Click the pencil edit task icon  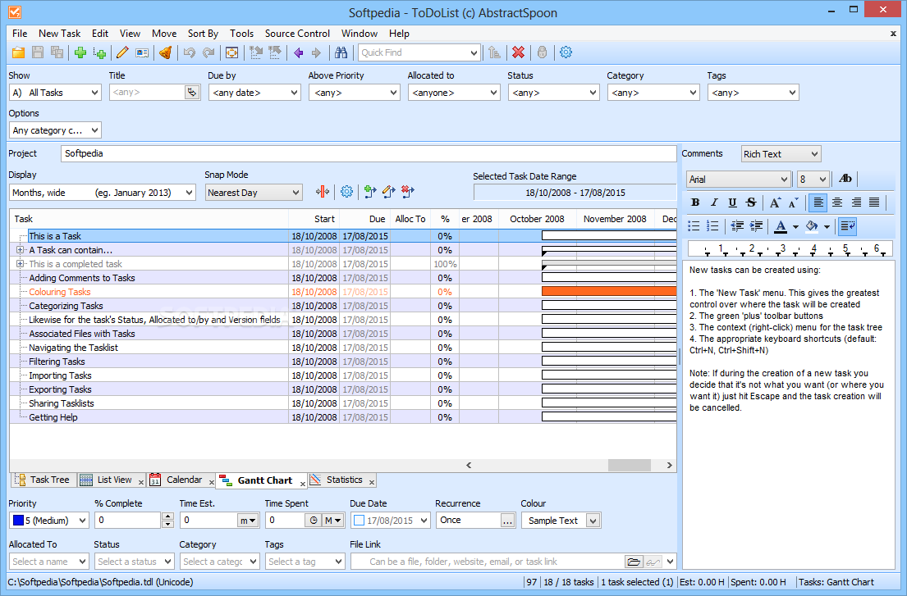(122, 52)
